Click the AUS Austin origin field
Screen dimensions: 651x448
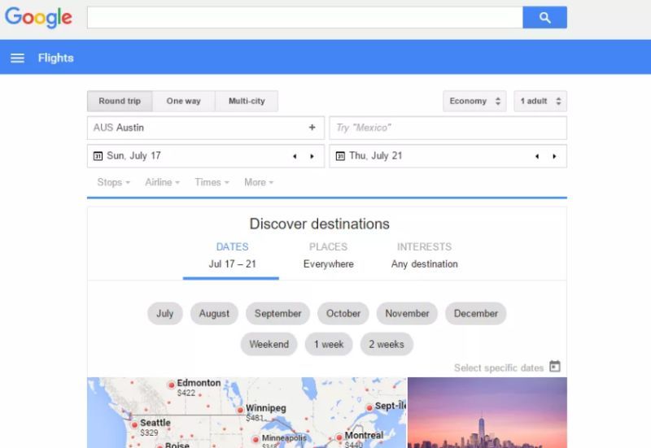[206, 128]
